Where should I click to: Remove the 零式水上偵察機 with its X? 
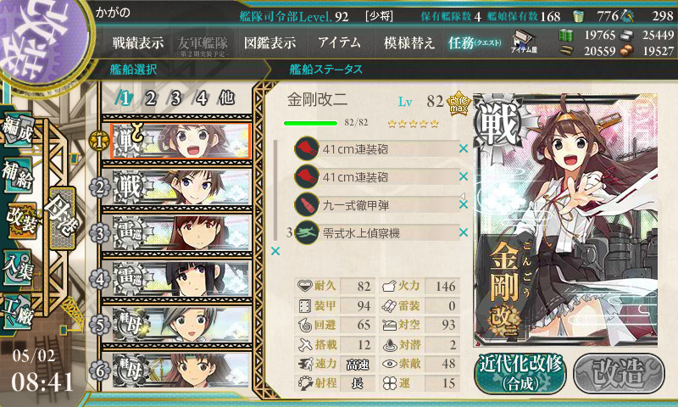464,232
